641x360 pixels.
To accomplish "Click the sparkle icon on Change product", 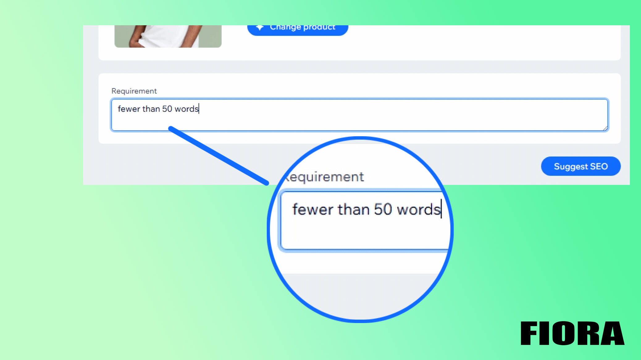I will pos(260,27).
